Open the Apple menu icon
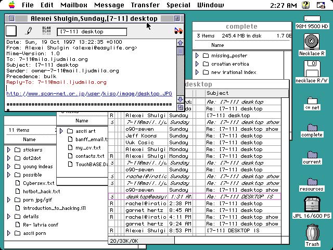Viewport: 333px width, 250px height. (x=10, y=5)
